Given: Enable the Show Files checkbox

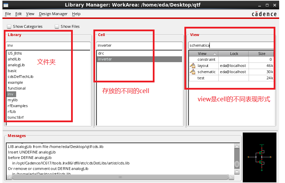Looking at the screenshot, I should tap(57, 26).
